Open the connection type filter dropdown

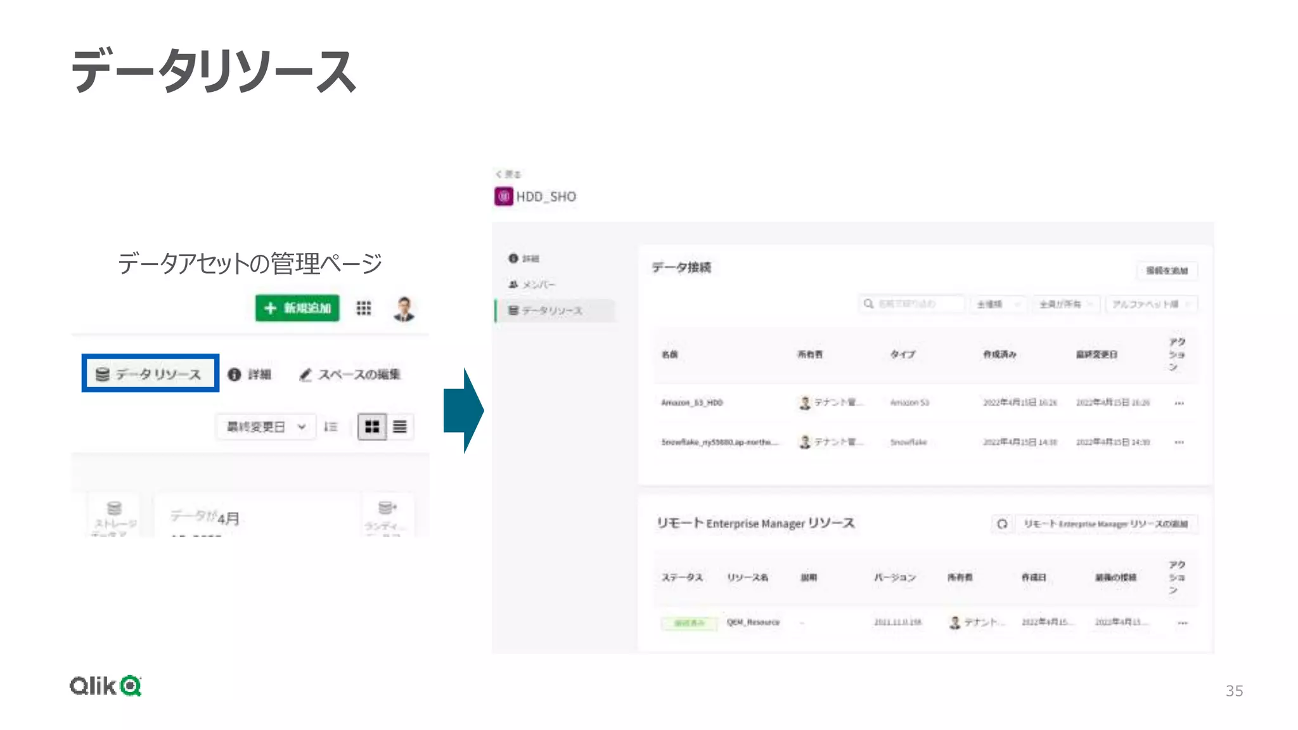point(998,304)
